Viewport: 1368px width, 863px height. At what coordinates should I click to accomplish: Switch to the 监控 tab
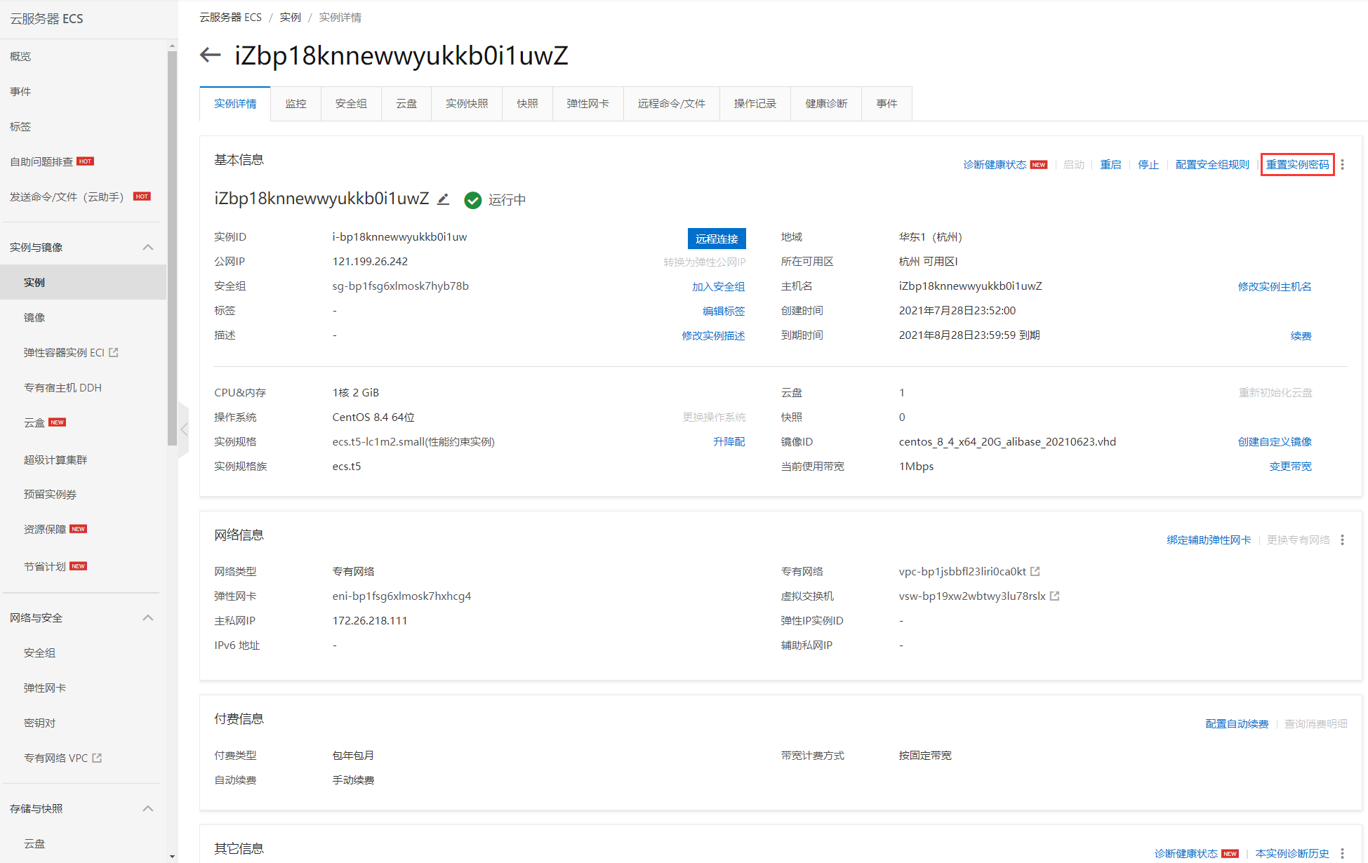pyautogui.click(x=295, y=103)
